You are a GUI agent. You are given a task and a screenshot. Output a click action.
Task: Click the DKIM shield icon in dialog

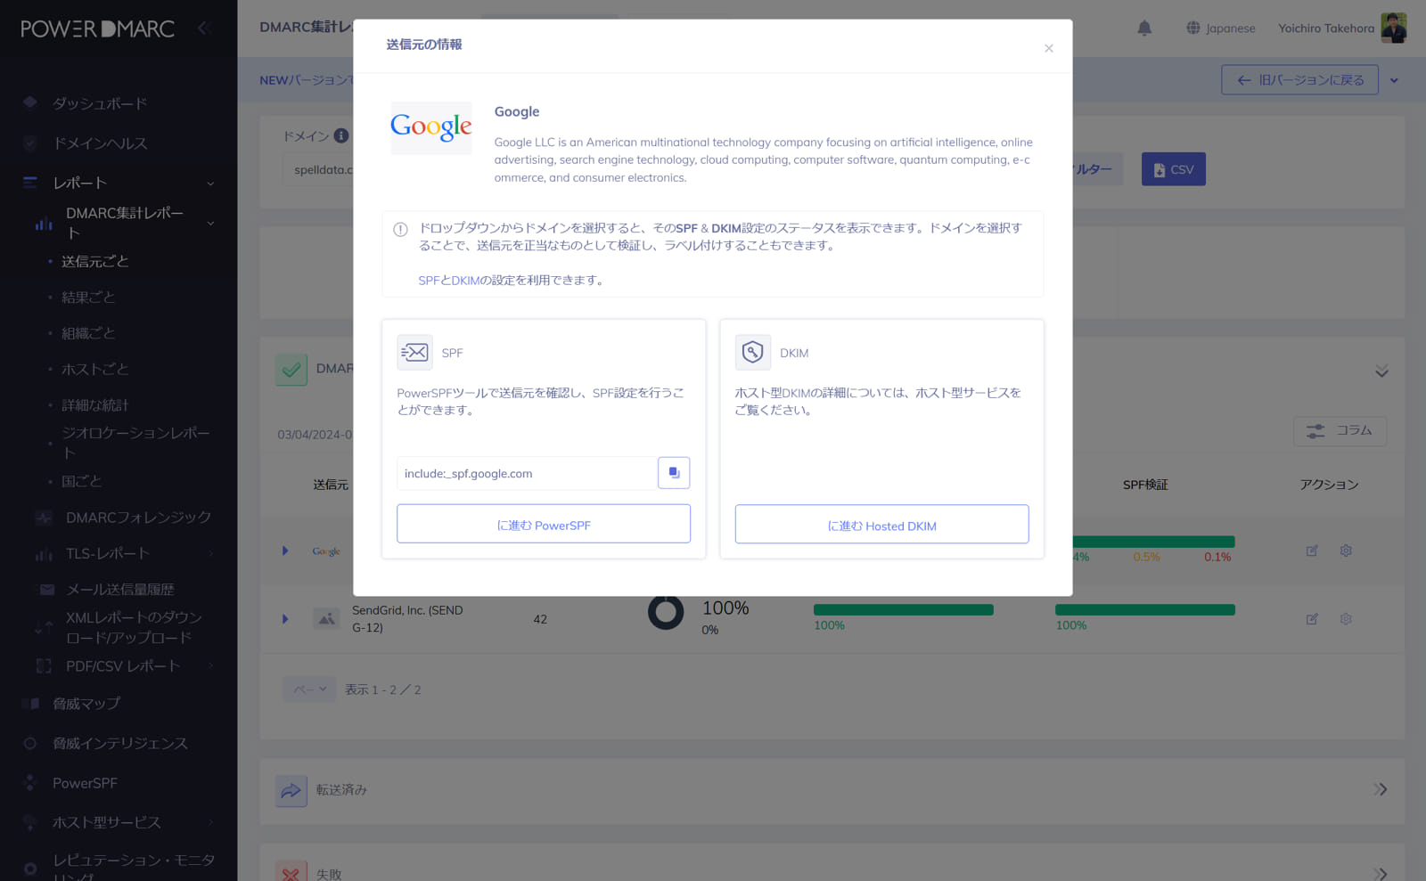click(753, 353)
